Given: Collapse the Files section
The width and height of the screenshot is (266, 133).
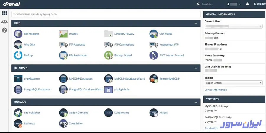Looking at the screenshot, I should [196, 23].
